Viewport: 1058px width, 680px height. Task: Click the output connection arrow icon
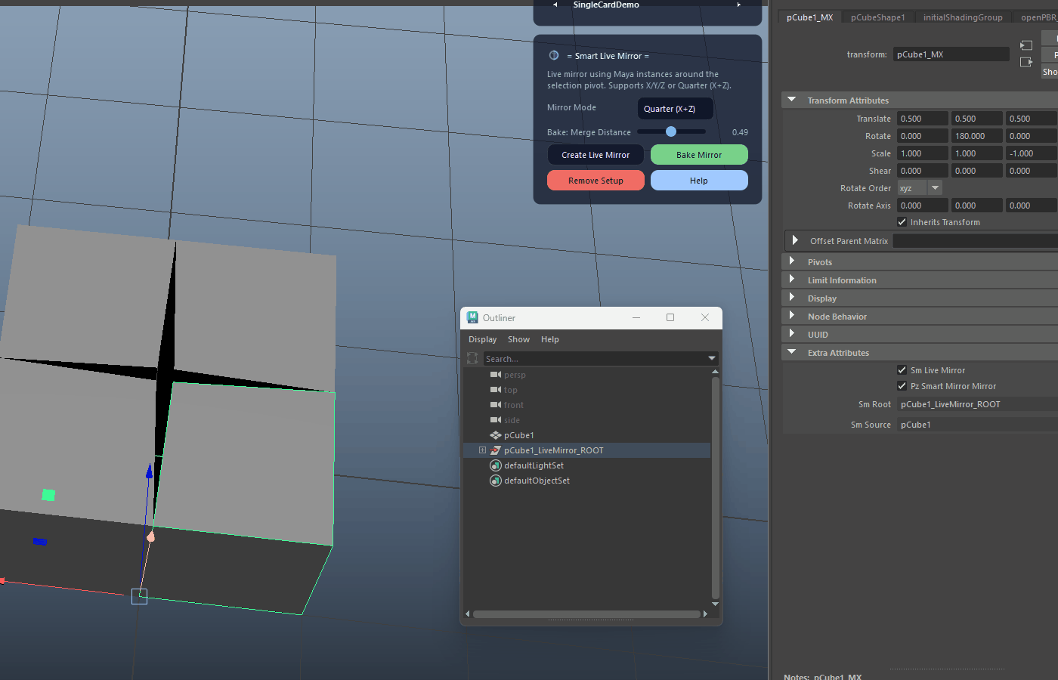(x=1026, y=62)
